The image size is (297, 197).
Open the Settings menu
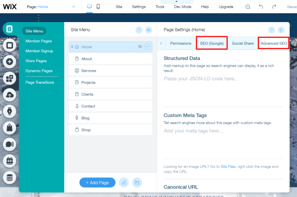coord(139,7)
